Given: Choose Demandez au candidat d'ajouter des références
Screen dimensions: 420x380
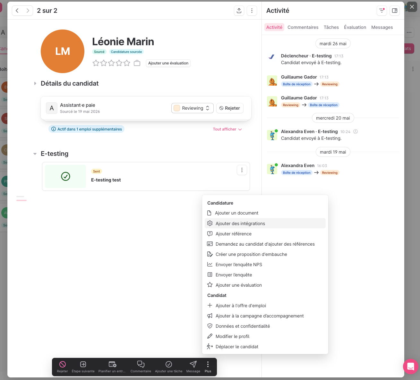Looking at the screenshot, I should click(265, 244).
